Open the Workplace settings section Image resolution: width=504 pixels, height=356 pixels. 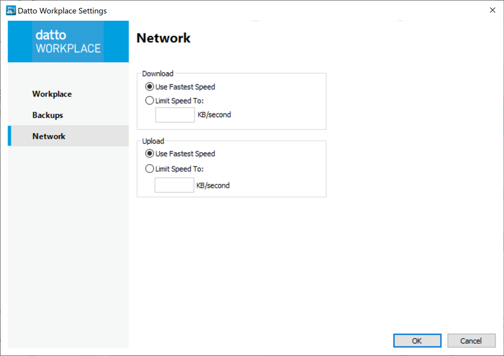[x=52, y=94]
